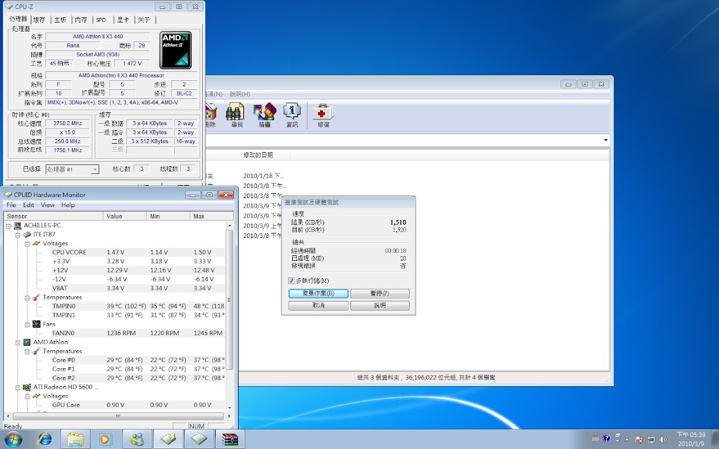Click the 尋找 (Find) toolbar icon in WinRAR
Viewport: 719px width, 449px height.
coord(234,115)
